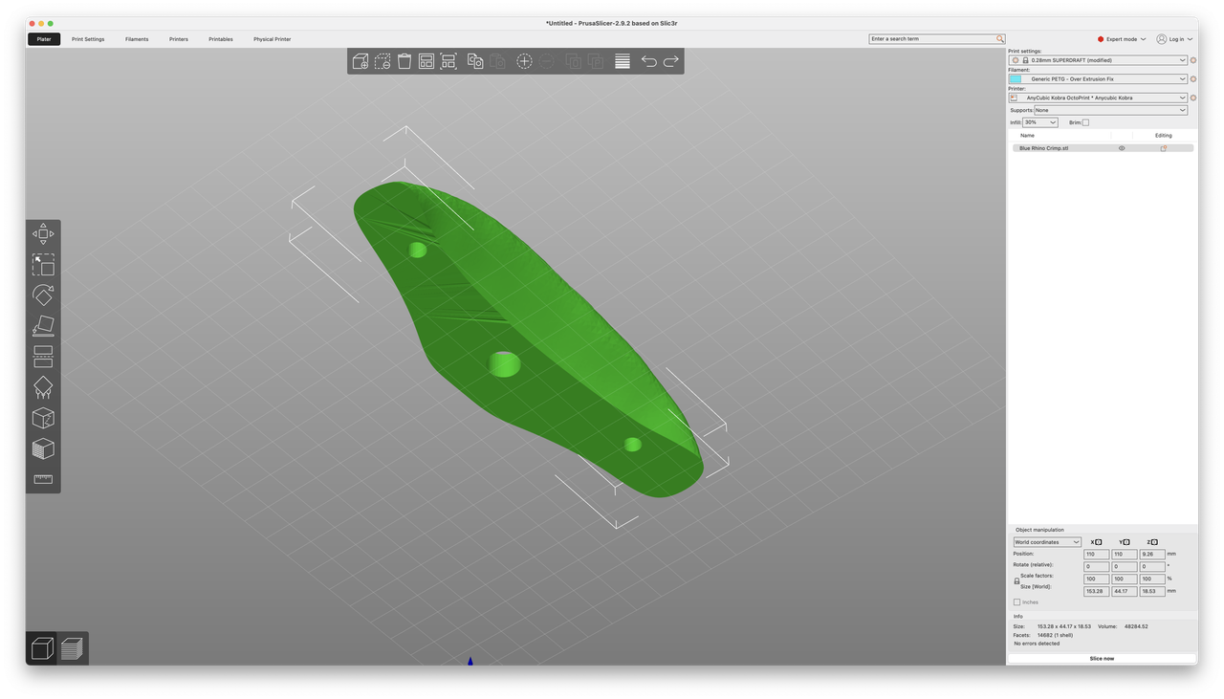Click the Add instance plus icon
The width and height of the screenshot is (1224, 699).
pos(524,61)
